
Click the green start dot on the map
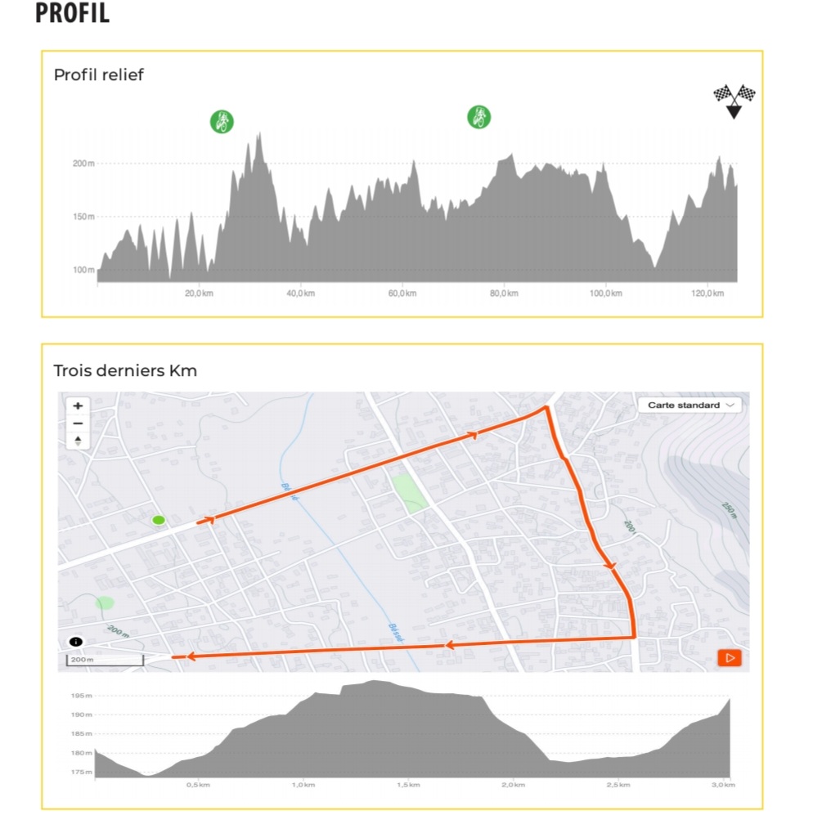(x=159, y=520)
